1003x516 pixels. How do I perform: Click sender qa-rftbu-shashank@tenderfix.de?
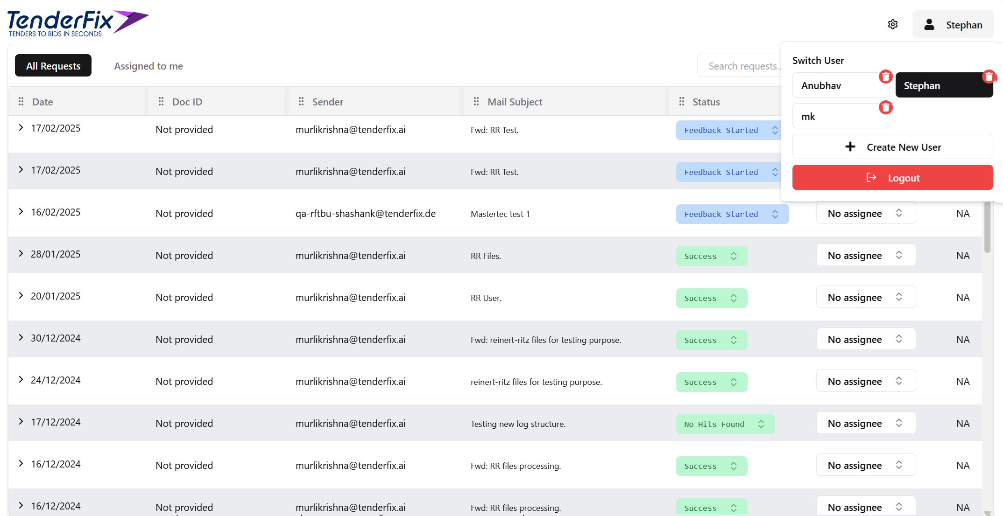click(366, 214)
